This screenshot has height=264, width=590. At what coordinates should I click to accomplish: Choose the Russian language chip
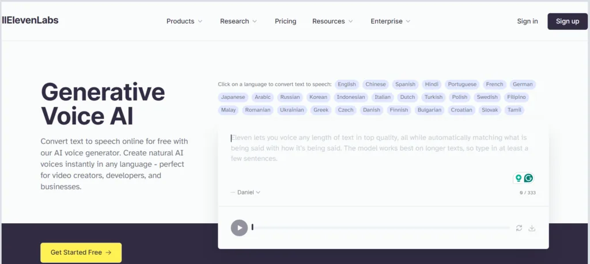[290, 97]
